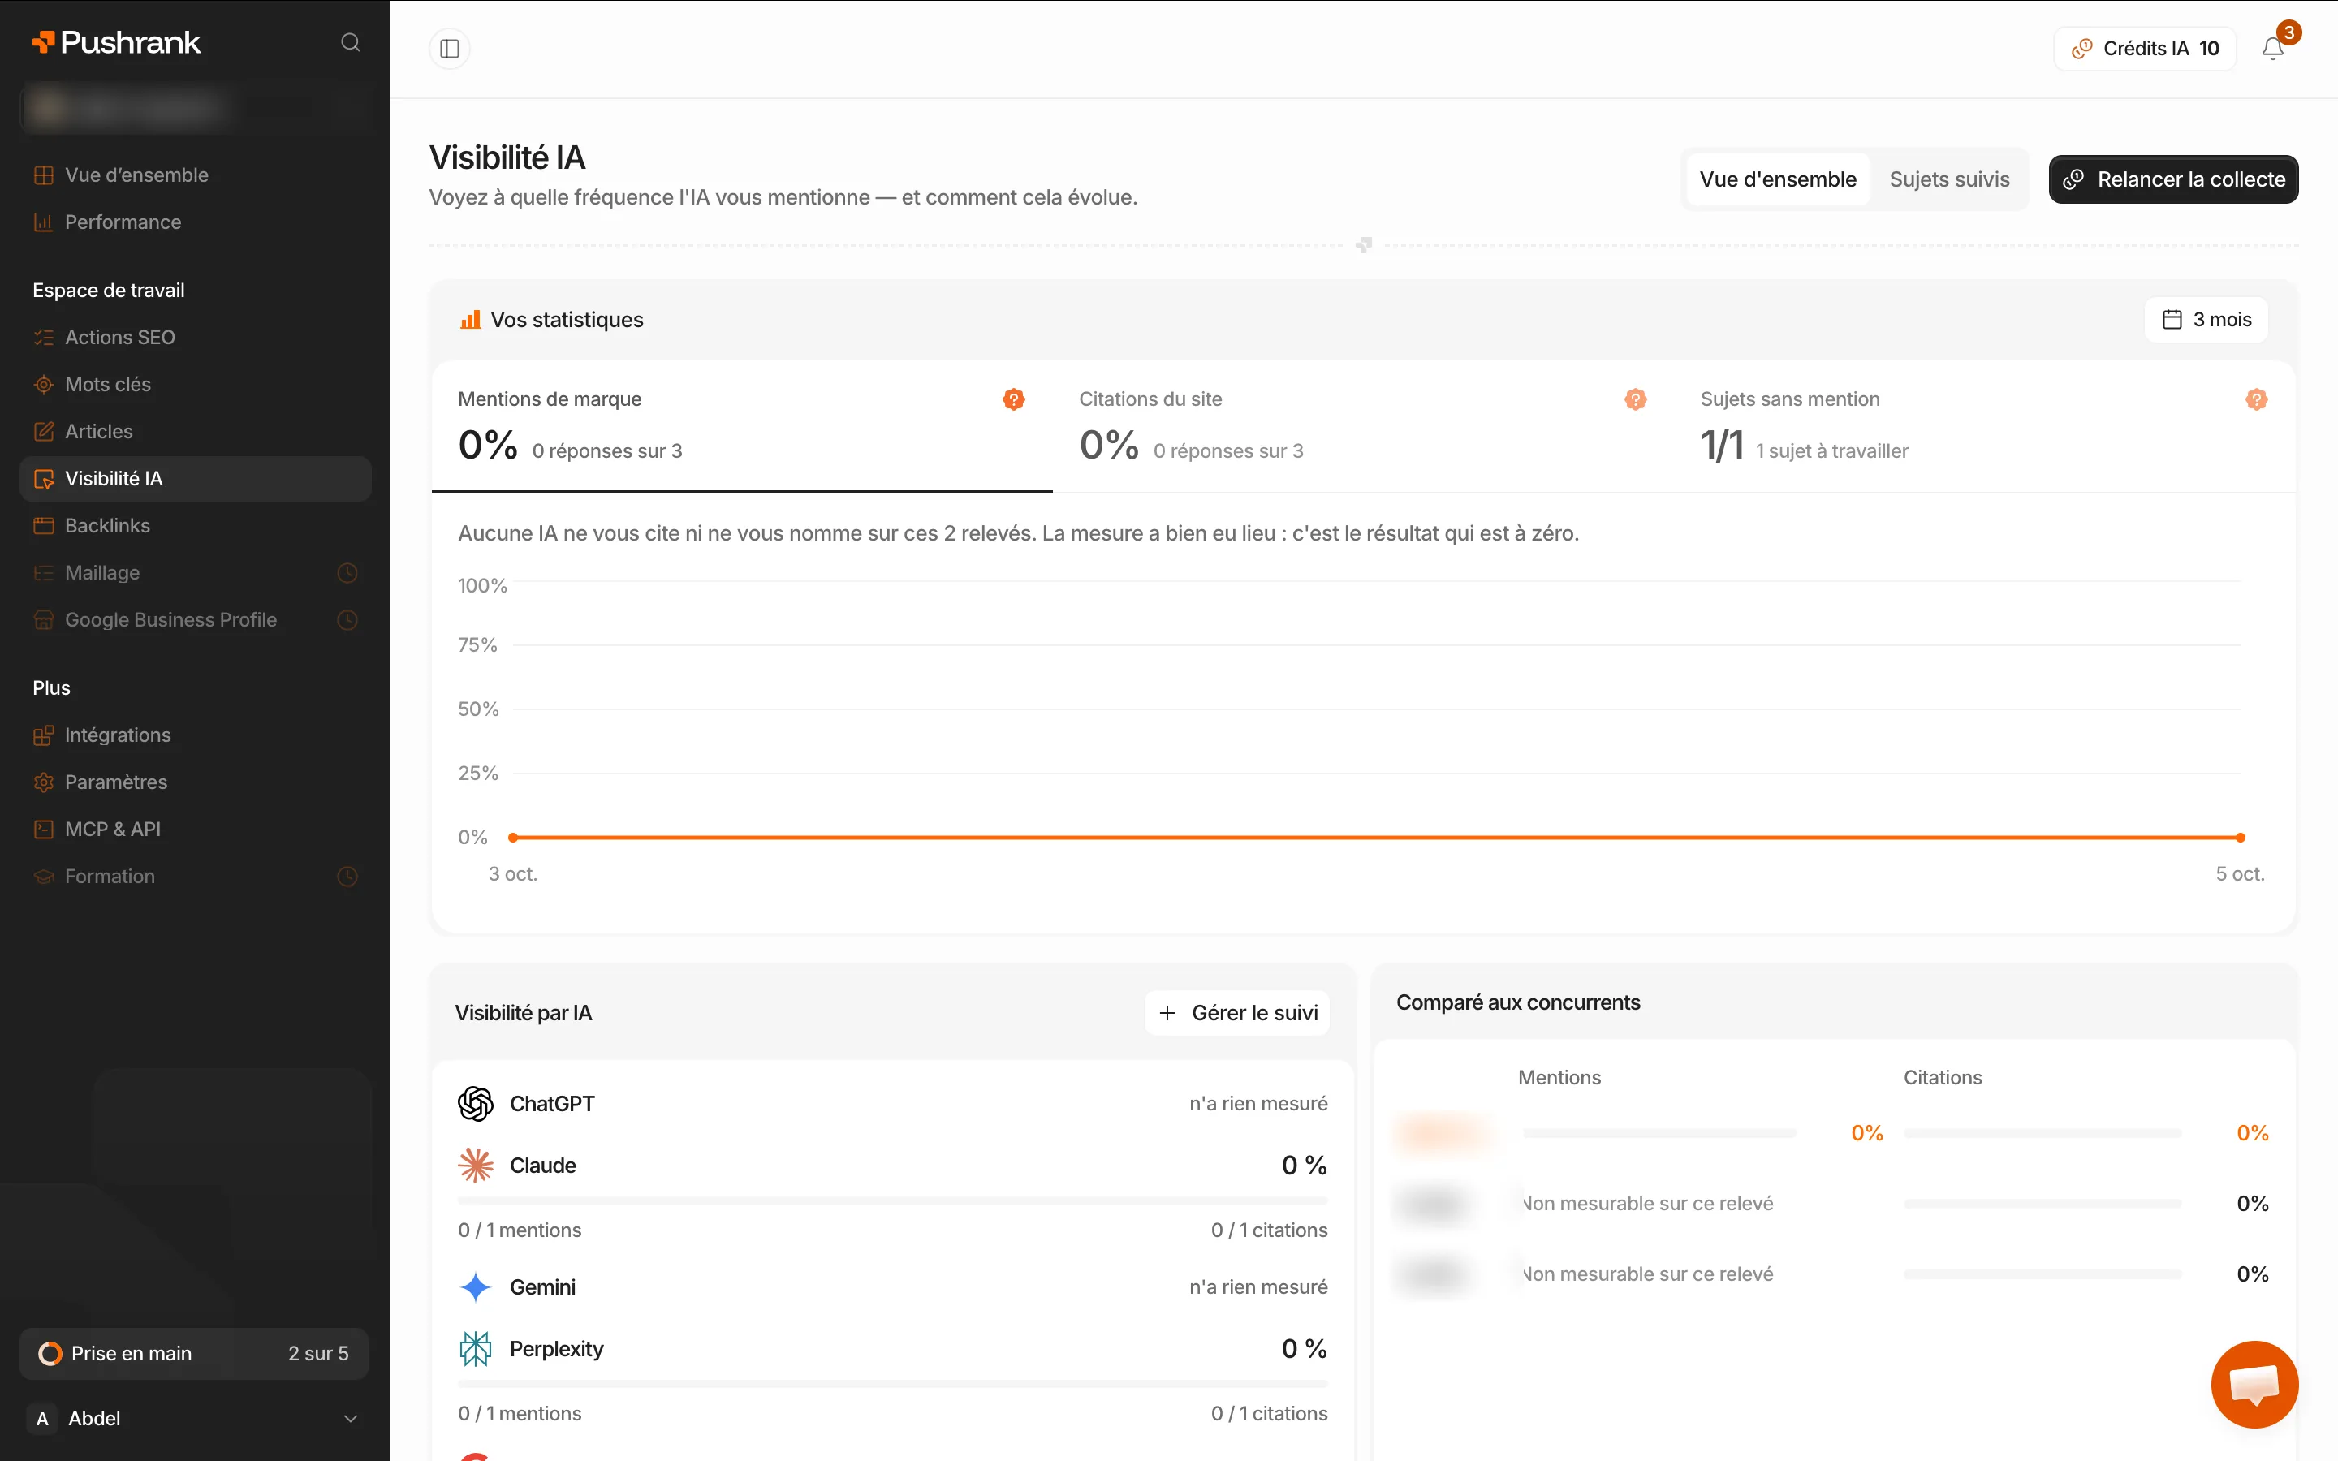Open the search icon in sidebar
Screen dimensions: 2338x1461
click(x=351, y=42)
